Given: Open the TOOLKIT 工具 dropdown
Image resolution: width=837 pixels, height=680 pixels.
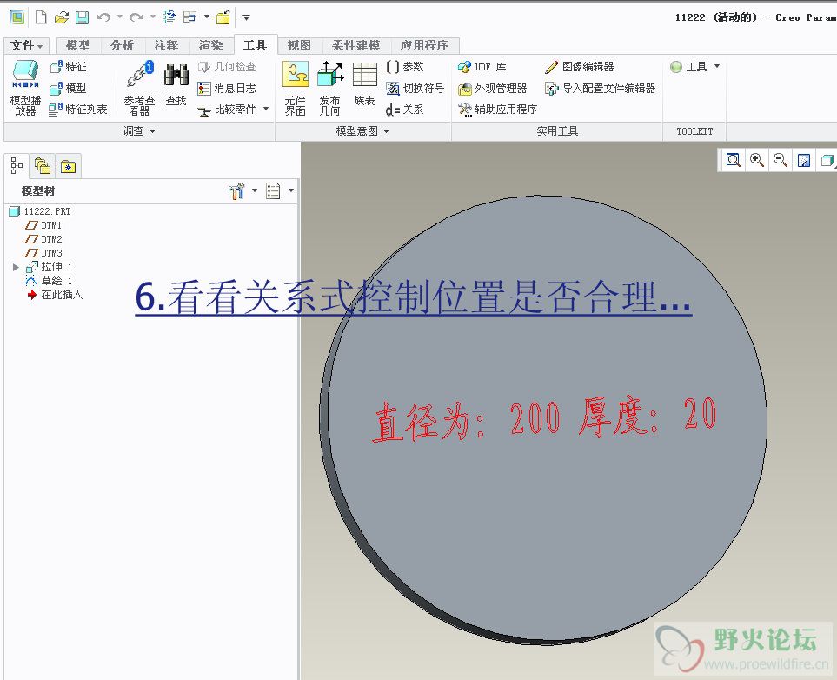Looking at the screenshot, I should (x=717, y=66).
